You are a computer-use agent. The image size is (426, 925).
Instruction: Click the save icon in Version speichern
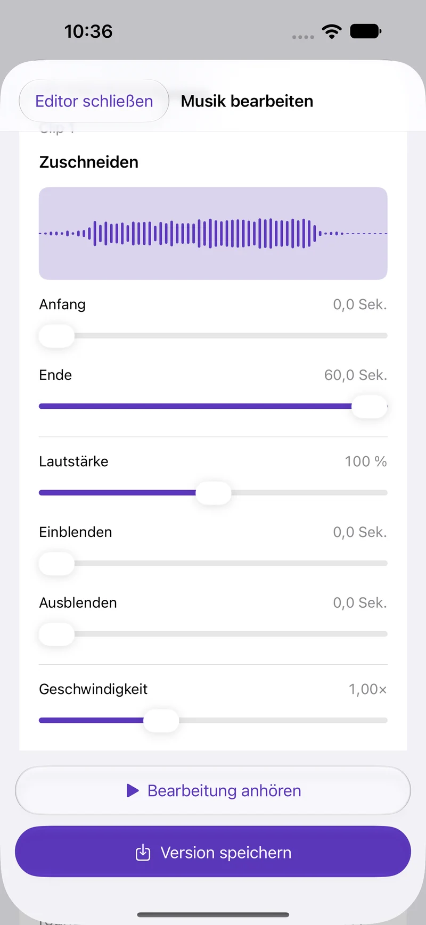tap(143, 853)
